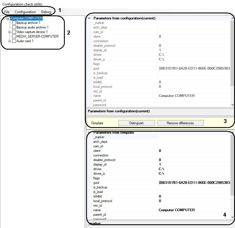Click drives_a value in current configuration

coord(161,59)
